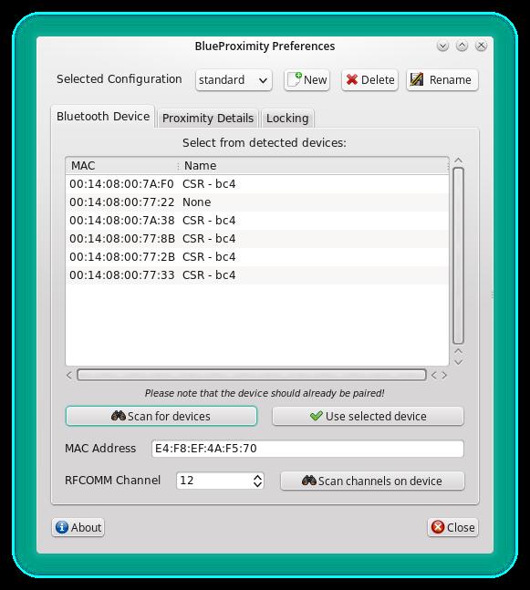This screenshot has height=590, width=530.
Task: Click the red X Delete icon
Action: pos(352,79)
